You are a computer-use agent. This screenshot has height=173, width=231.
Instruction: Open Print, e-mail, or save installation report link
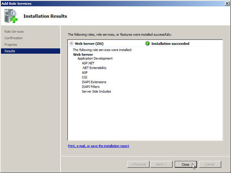[x=98, y=146]
